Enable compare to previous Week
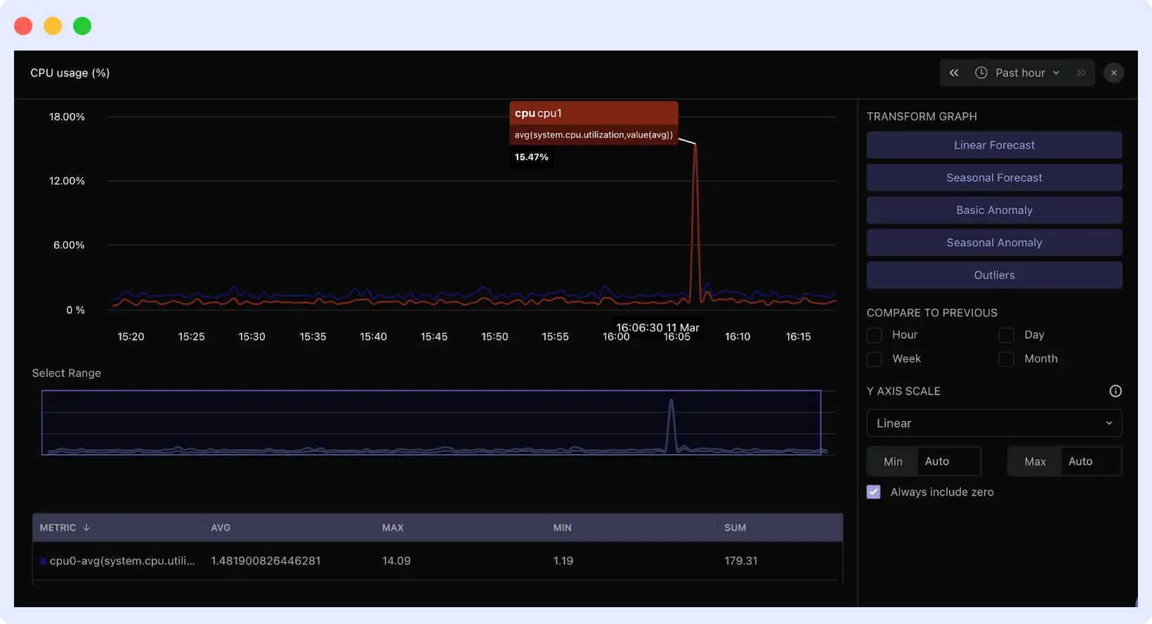Viewport: 1152px width, 624px height. 874,359
